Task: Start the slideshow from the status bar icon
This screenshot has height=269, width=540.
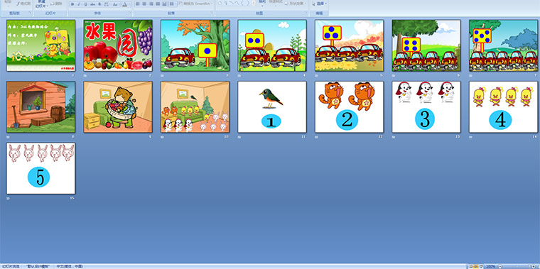Action: coord(481,267)
